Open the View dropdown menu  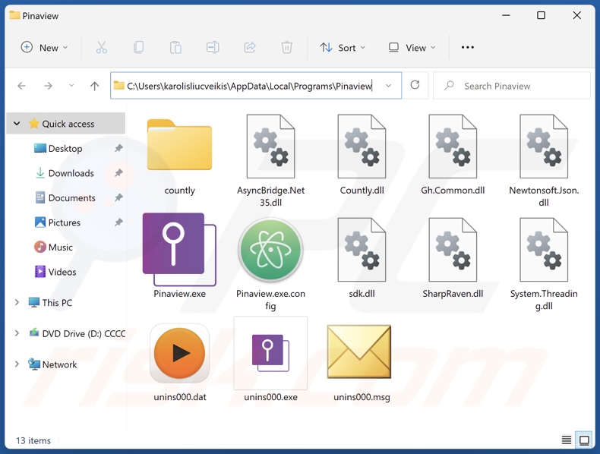412,47
